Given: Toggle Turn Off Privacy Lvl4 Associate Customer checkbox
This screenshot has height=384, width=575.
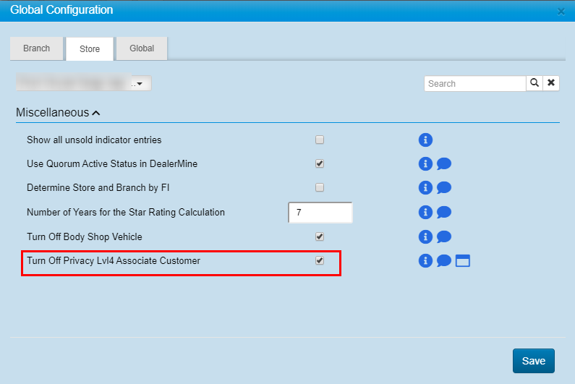Looking at the screenshot, I should tap(320, 260).
